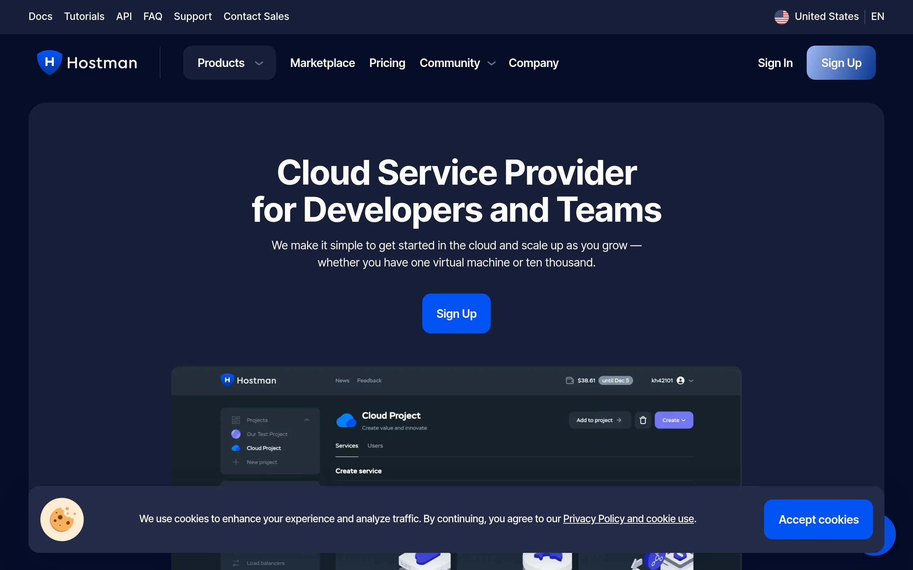Select Cloud Project in the sidebar
The image size is (913, 570).
264,448
